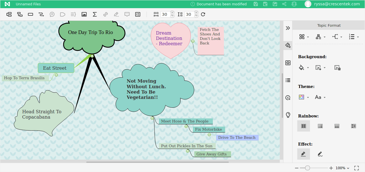Click the formula sigma icon

pyautogui.click(x=95, y=14)
